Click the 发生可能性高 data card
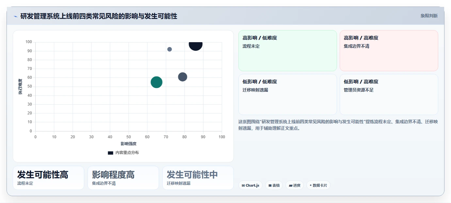 click(48, 178)
